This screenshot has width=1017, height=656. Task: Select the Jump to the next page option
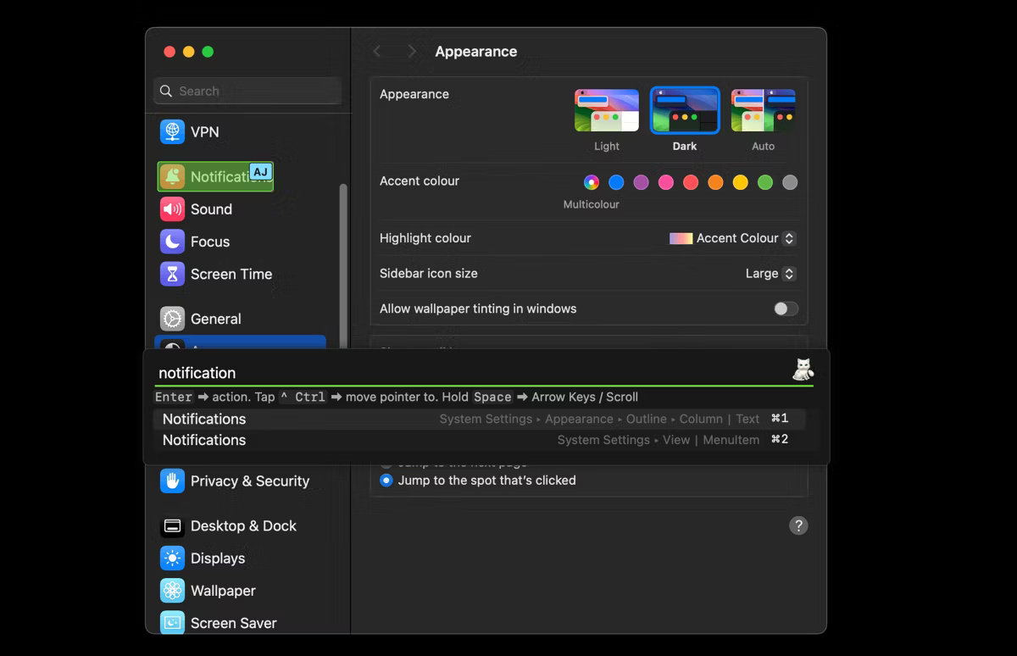click(x=386, y=462)
